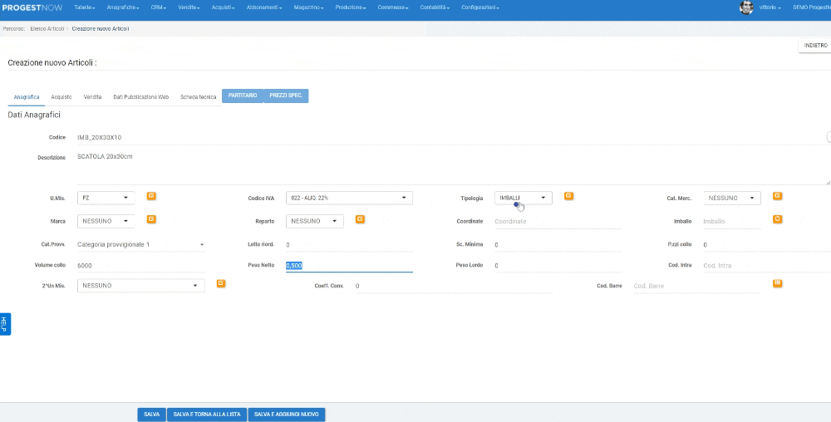831x422 pixels.
Task: Switch to the Acquisto tab
Action: point(61,96)
